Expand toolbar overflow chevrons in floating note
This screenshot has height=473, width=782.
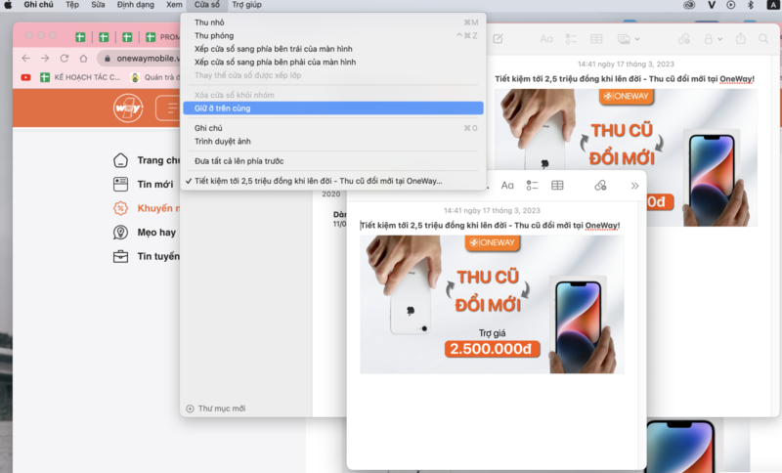634,186
